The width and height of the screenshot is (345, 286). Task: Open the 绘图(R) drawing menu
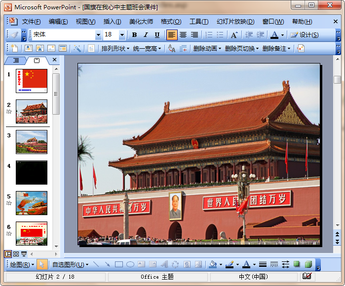click(x=22, y=264)
